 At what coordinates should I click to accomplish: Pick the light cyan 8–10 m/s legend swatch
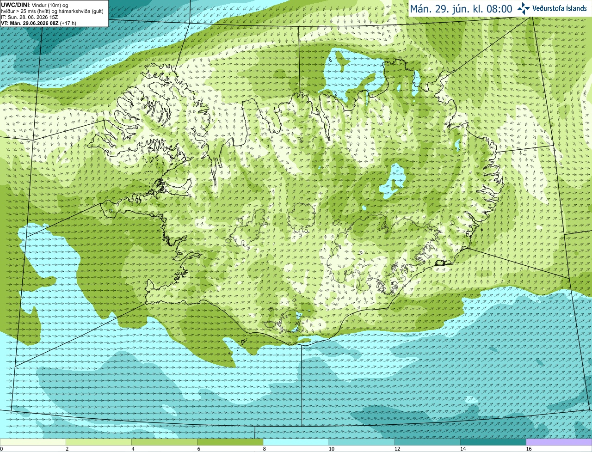[x=296, y=442]
